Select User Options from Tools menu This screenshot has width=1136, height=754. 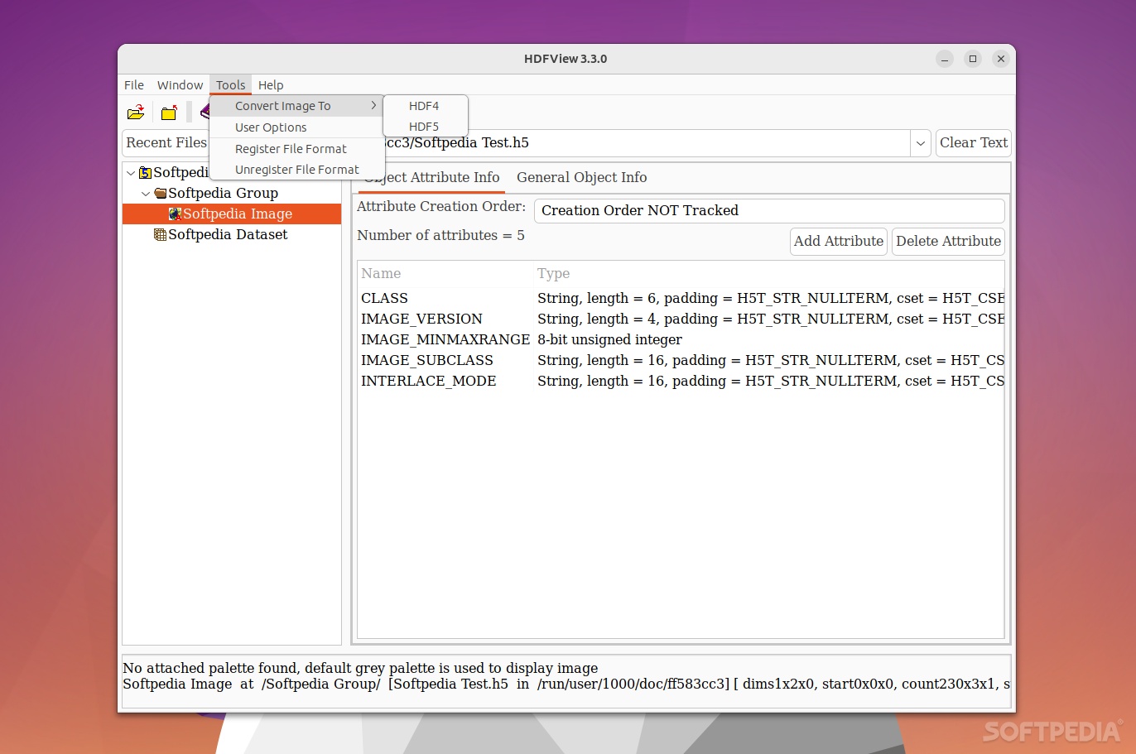[296, 127]
